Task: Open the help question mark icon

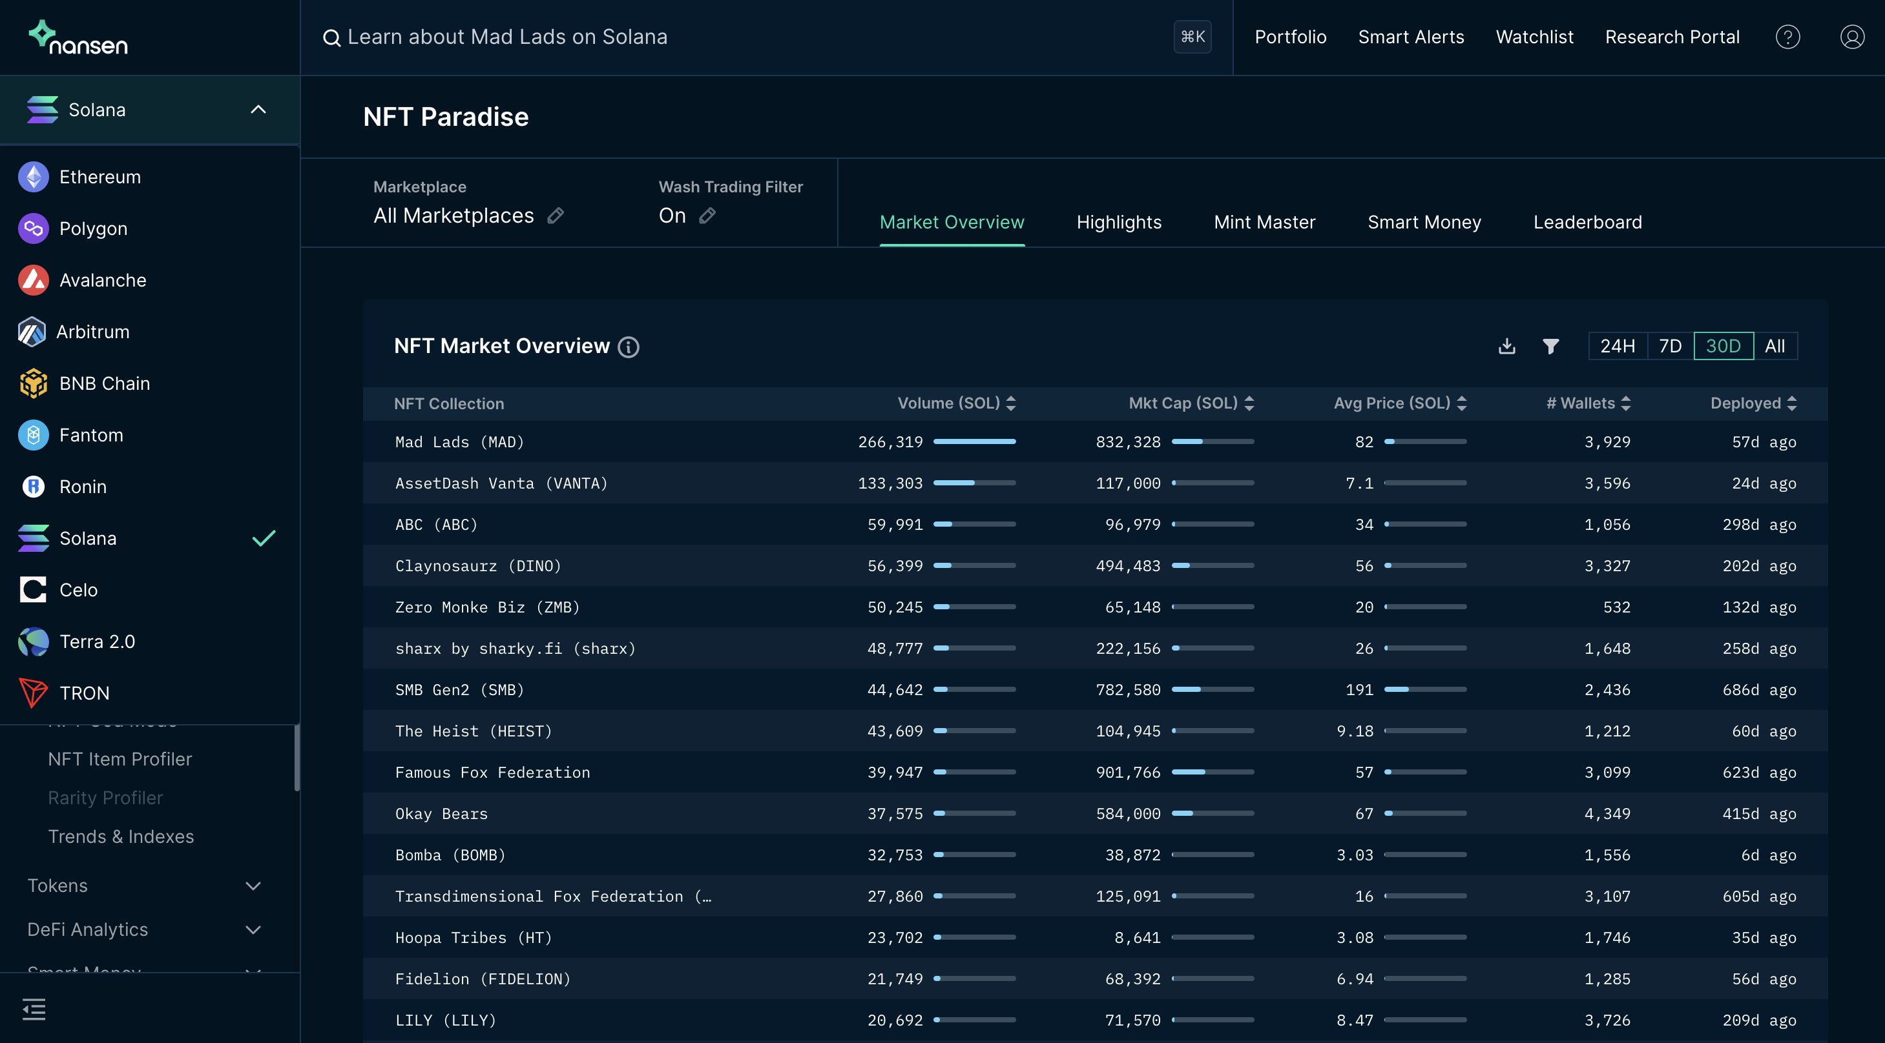Action: (1787, 37)
